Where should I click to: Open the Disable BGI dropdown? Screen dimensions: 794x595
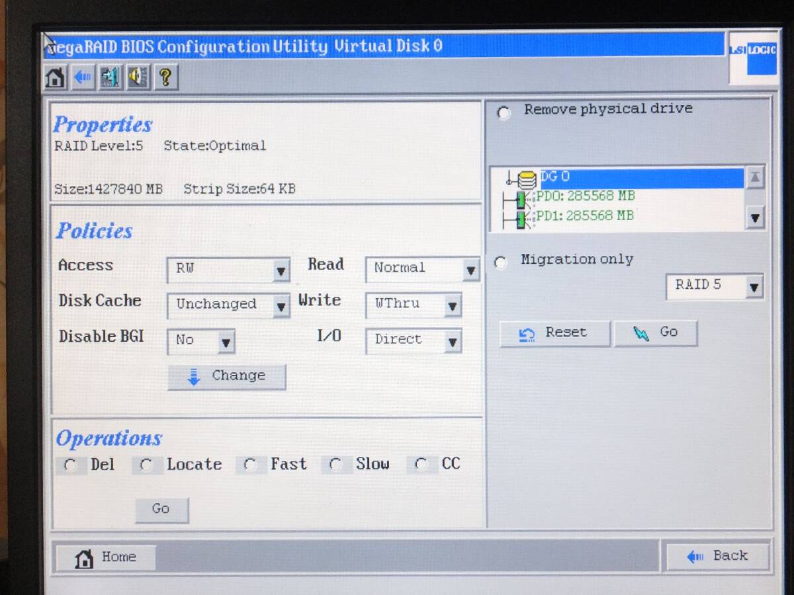coord(201,340)
